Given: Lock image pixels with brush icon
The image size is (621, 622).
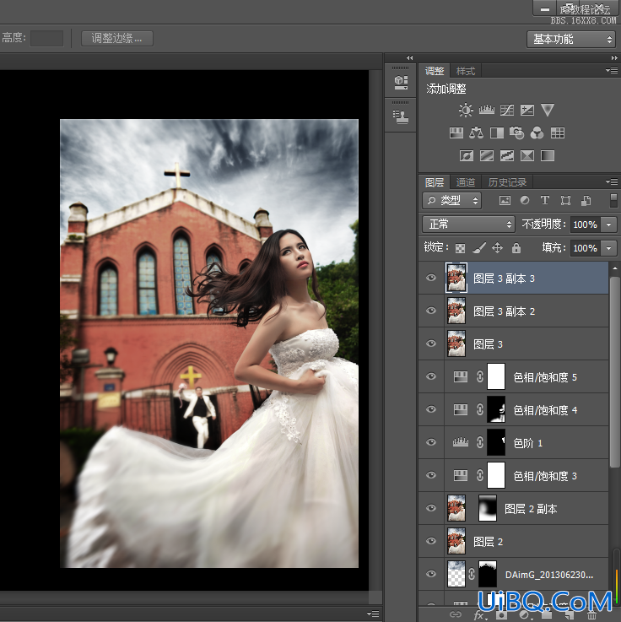Looking at the screenshot, I should tap(479, 248).
